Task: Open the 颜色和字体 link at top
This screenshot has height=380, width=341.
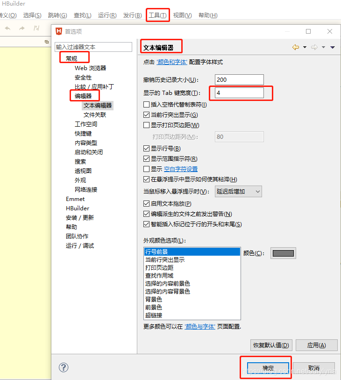Action: [172, 62]
